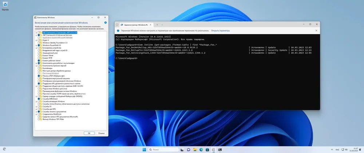Screen dimensions: 364x153
Task: Uncheck Клиент рабочих папок feature
Action: coord(39,61)
